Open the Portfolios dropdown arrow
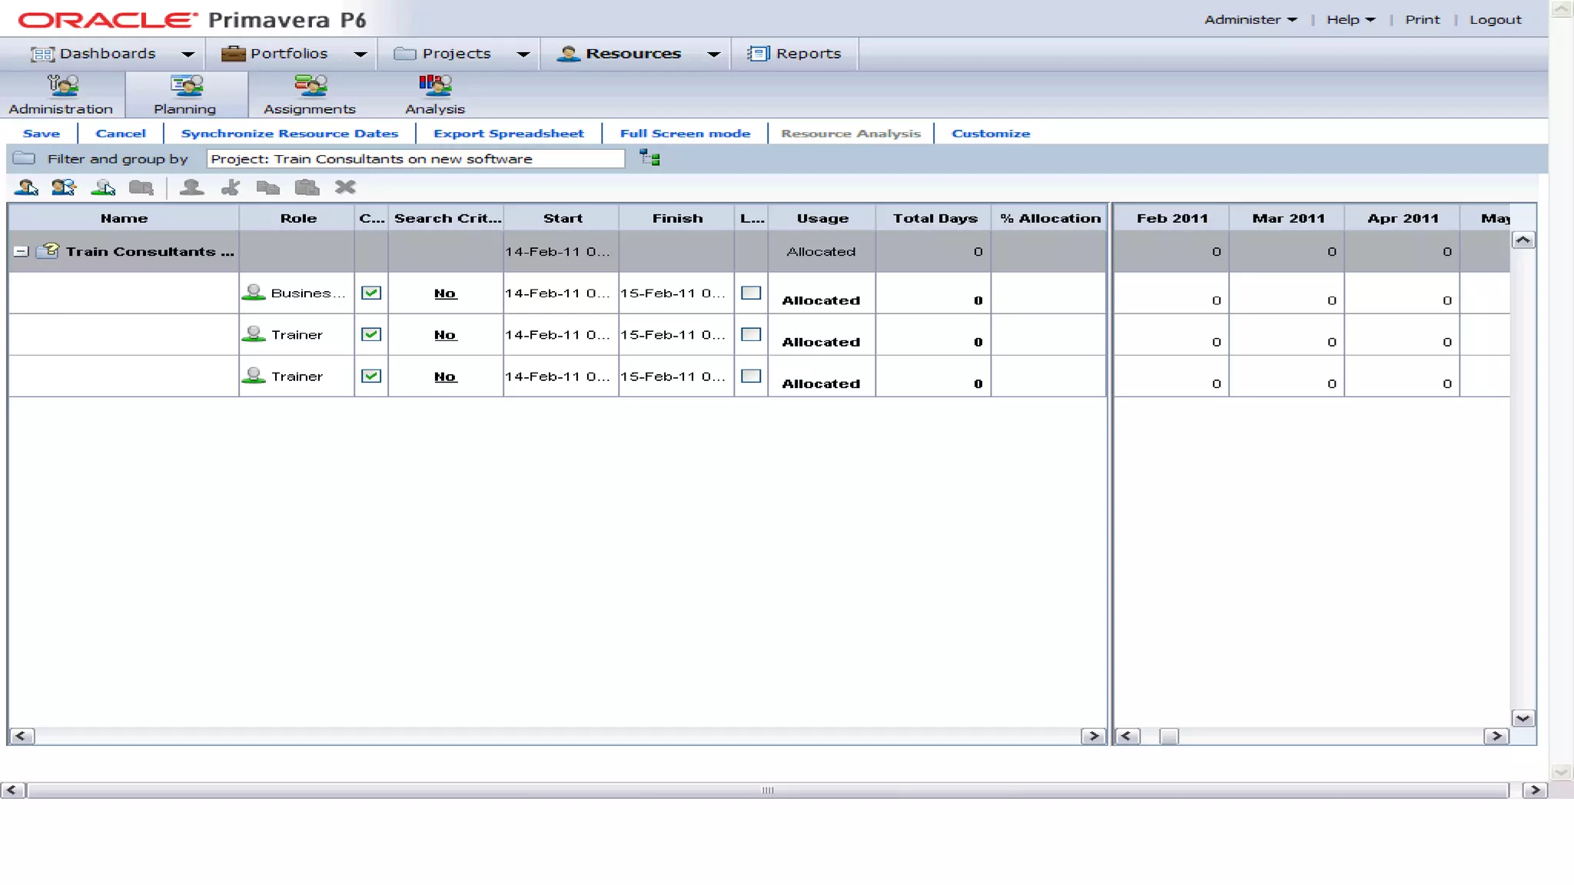1574x885 pixels. pos(360,54)
